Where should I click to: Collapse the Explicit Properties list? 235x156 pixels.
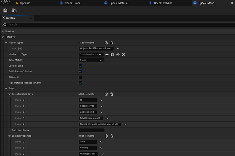pos(10,136)
